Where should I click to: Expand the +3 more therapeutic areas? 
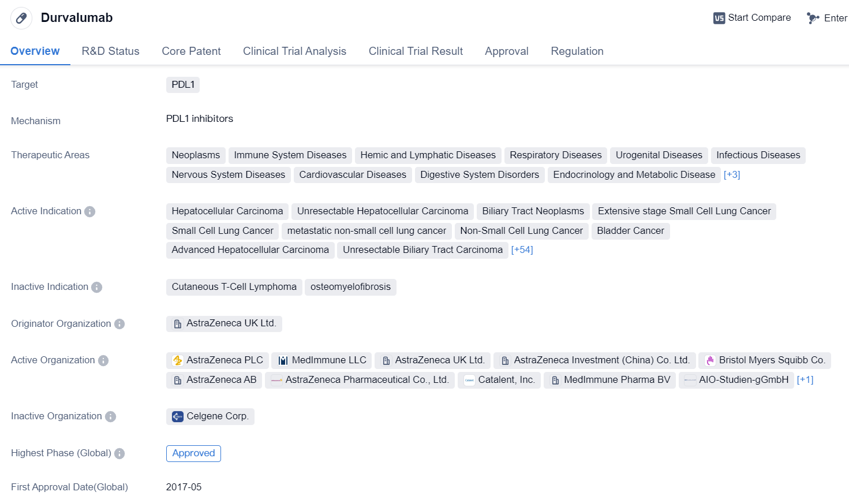(x=731, y=174)
